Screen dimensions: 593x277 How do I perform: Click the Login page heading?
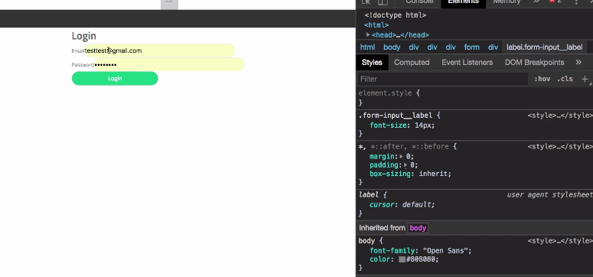(x=84, y=36)
